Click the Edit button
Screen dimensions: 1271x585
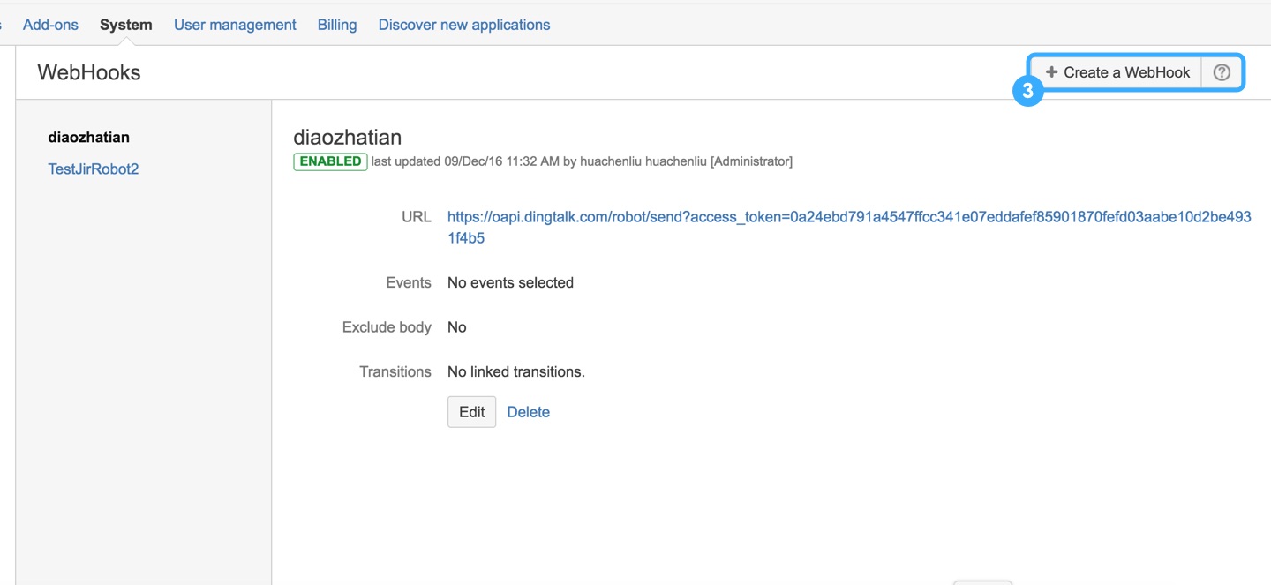point(471,412)
